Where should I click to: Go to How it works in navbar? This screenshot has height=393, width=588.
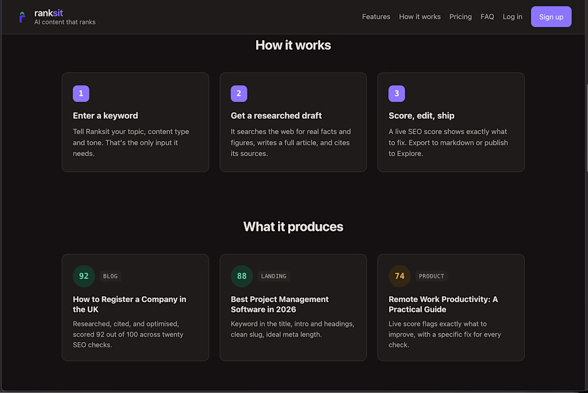coord(420,17)
